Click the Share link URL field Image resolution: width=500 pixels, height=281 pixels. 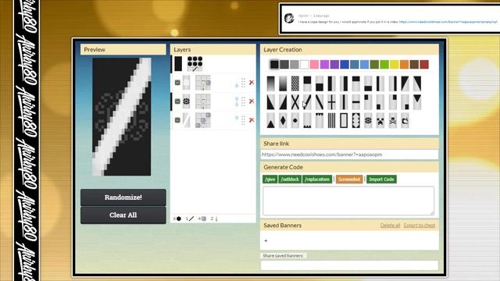[349, 155]
